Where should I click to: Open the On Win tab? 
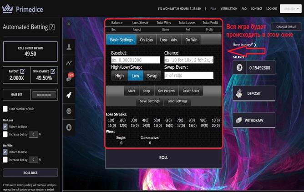[x=191, y=40]
